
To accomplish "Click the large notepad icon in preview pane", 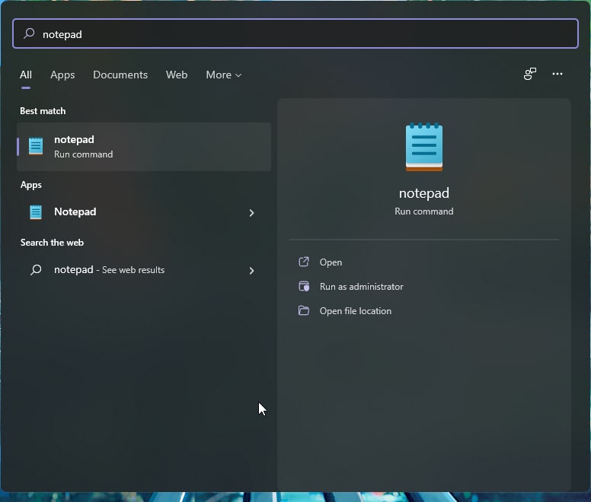I will (x=424, y=147).
